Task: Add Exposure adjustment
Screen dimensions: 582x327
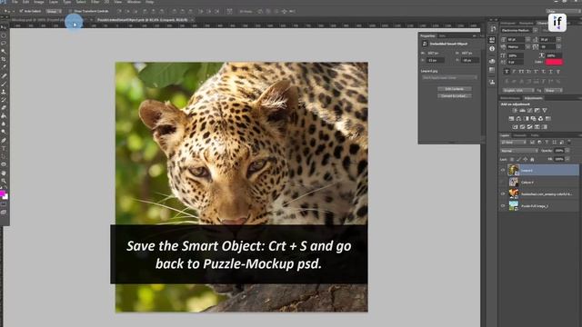Action: [537, 111]
